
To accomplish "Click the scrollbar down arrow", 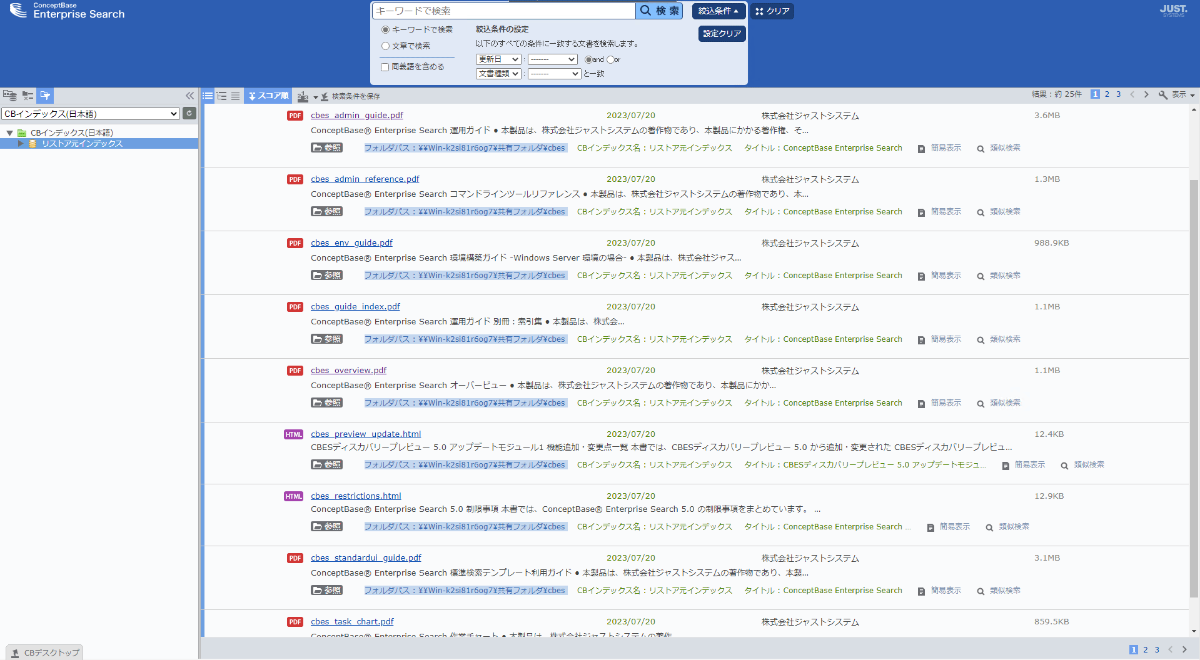I will (x=1194, y=631).
